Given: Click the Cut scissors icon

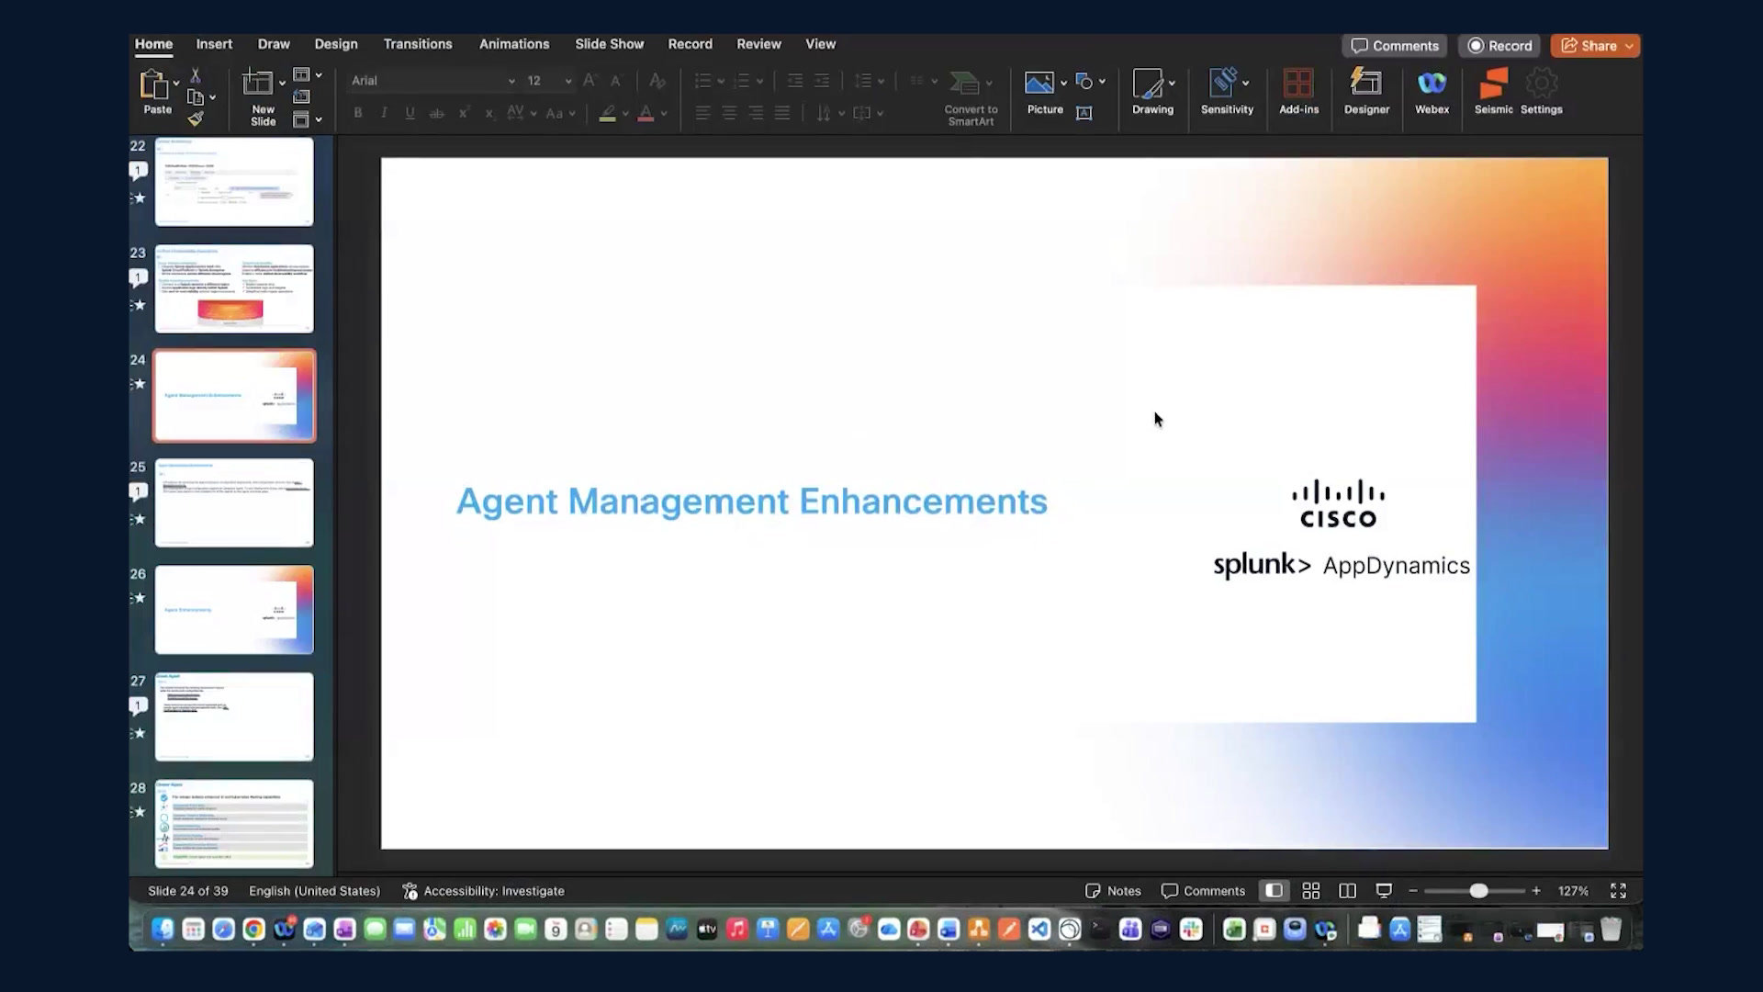Looking at the screenshot, I should click(x=195, y=75).
